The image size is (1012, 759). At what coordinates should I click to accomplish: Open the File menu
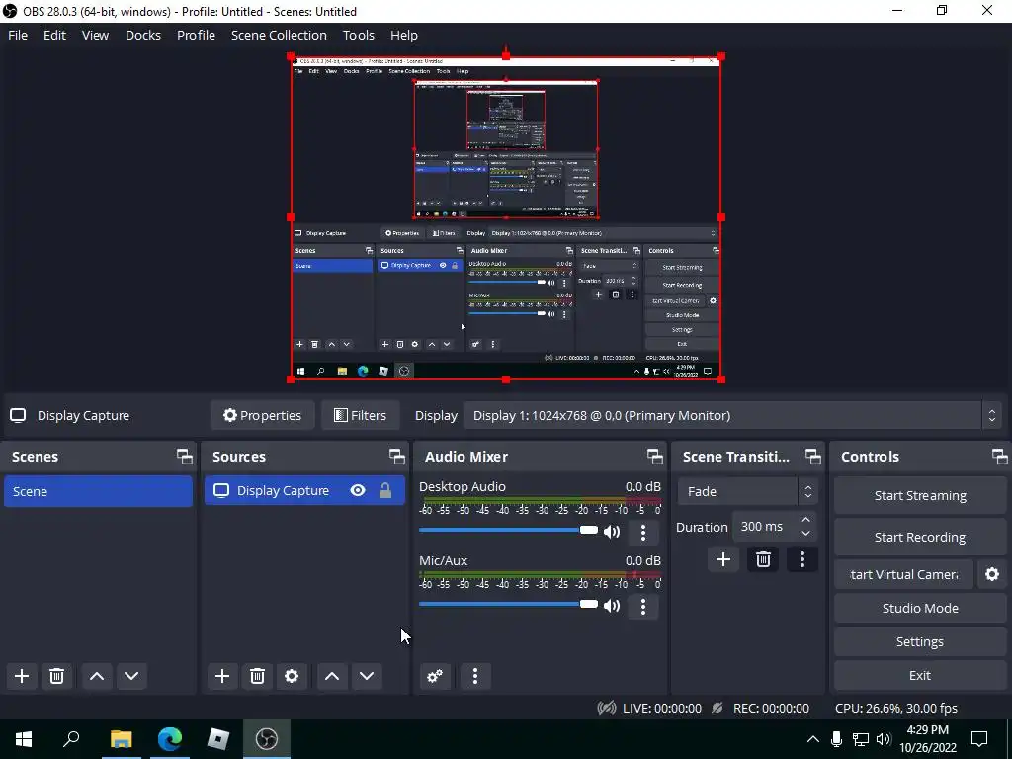pyautogui.click(x=18, y=35)
